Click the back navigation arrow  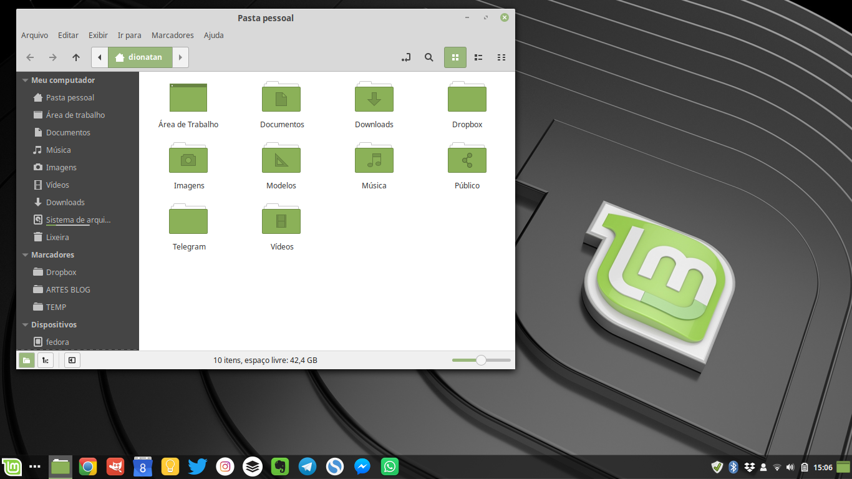click(29, 57)
